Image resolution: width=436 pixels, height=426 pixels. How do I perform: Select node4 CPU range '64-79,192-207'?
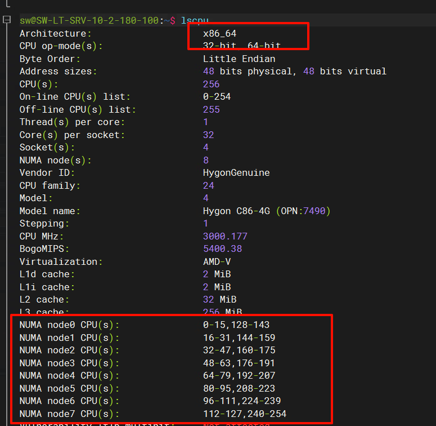[x=239, y=376]
